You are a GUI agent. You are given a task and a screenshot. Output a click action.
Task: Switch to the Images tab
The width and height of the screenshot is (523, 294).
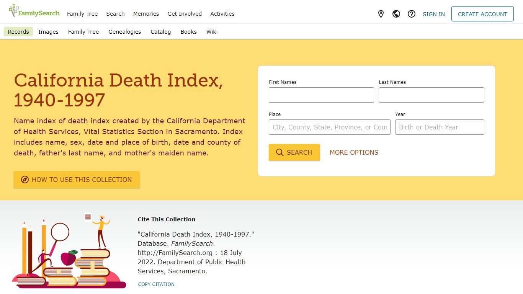tap(49, 32)
